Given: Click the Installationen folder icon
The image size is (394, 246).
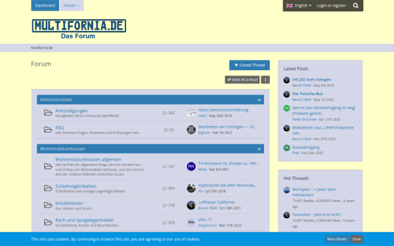Looking at the screenshot, I should (x=48, y=205).
